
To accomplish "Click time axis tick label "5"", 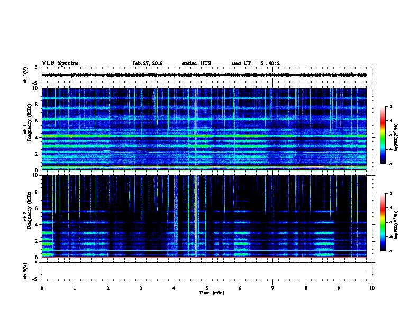I will coord(207,288).
